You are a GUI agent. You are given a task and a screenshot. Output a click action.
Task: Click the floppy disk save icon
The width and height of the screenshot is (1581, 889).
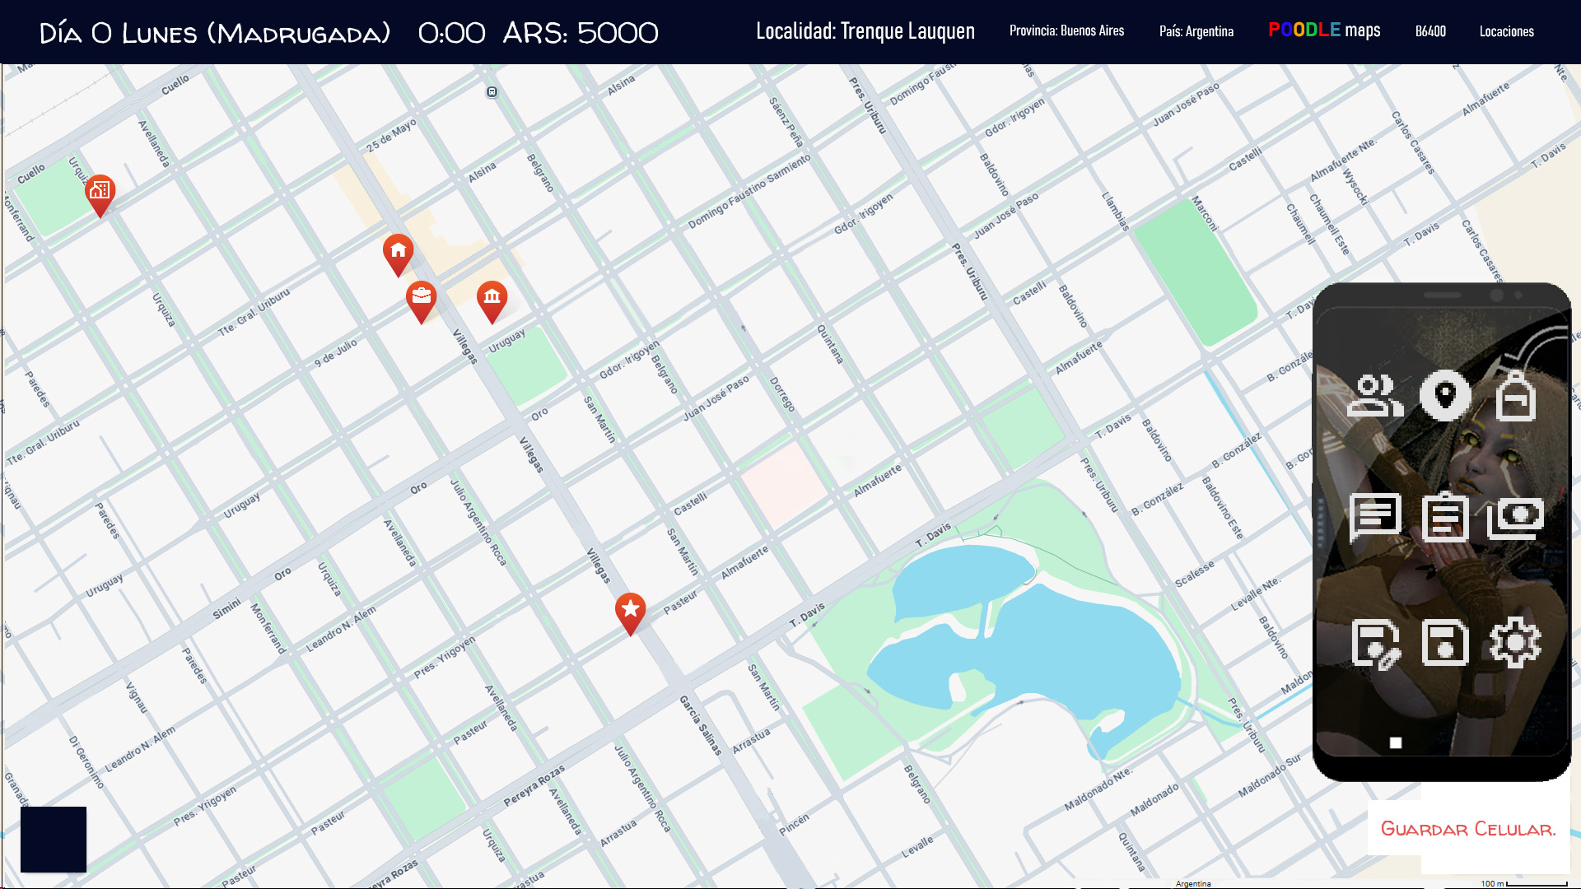[x=1445, y=643]
